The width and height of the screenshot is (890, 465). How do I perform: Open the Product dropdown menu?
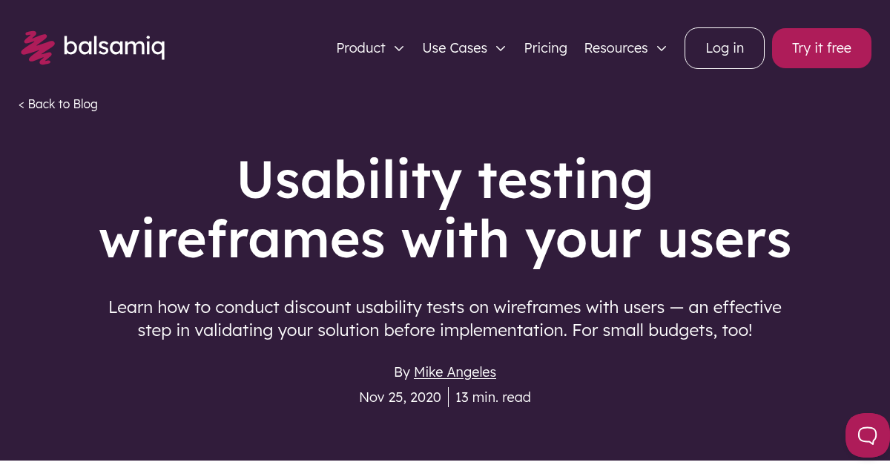click(361, 47)
